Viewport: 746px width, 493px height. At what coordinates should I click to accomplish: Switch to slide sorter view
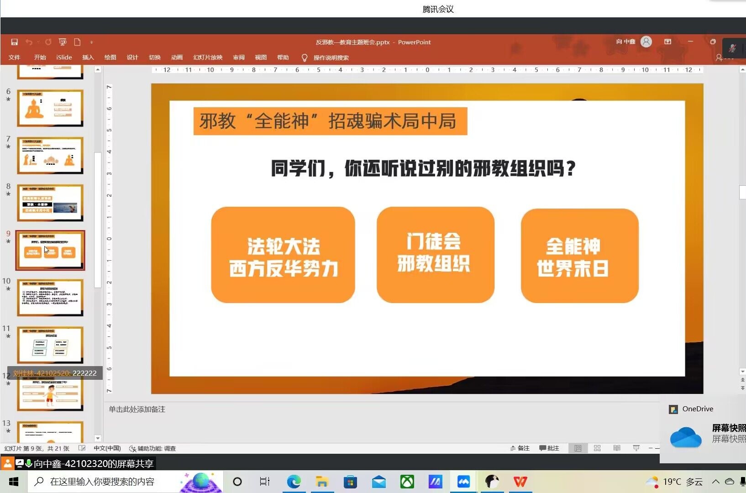(x=597, y=448)
